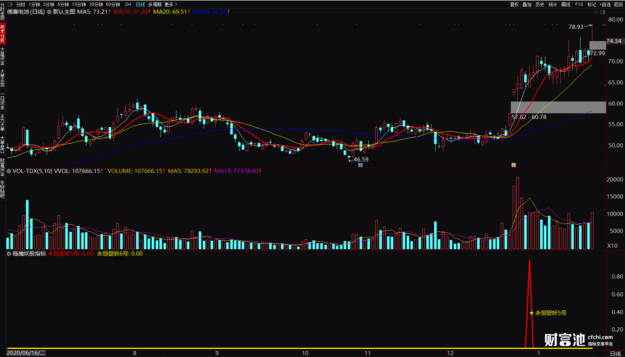This screenshot has width=625, height=357.
Task: Click the volume MA10: 77318.80 label
Action: (x=238, y=171)
